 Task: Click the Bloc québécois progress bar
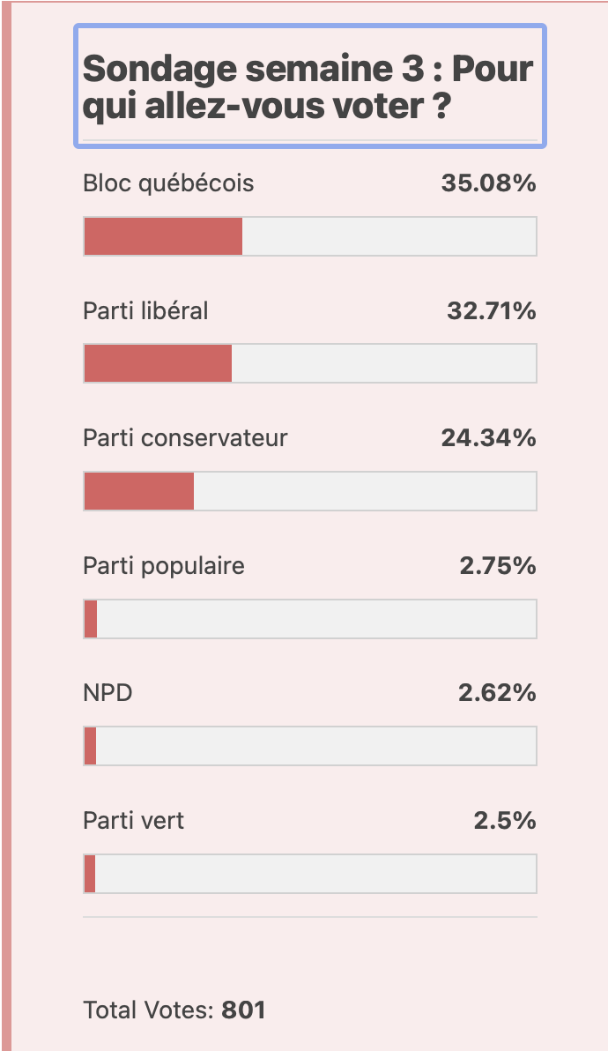click(x=310, y=236)
